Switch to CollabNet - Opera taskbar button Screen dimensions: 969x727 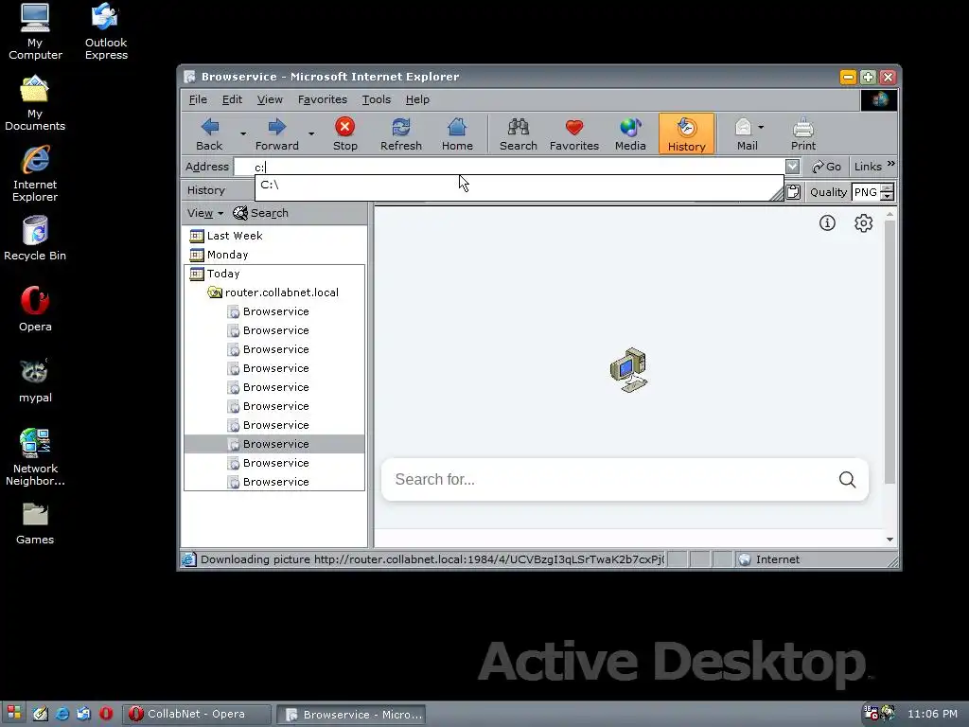point(197,714)
